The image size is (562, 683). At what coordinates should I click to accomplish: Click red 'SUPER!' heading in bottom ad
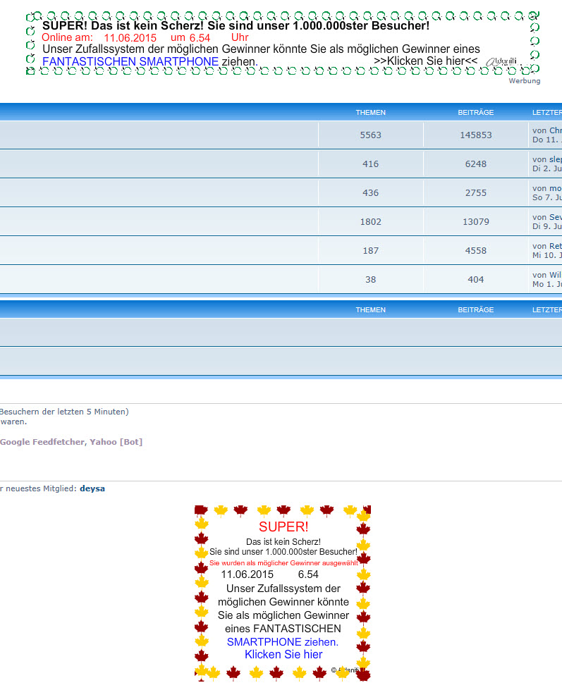[x=283, y=527]
